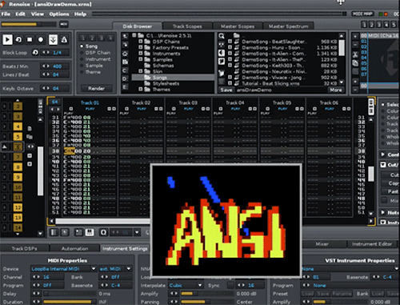Toggle pattern follow icon in transport
400x305 pixels.
[53, 40]
